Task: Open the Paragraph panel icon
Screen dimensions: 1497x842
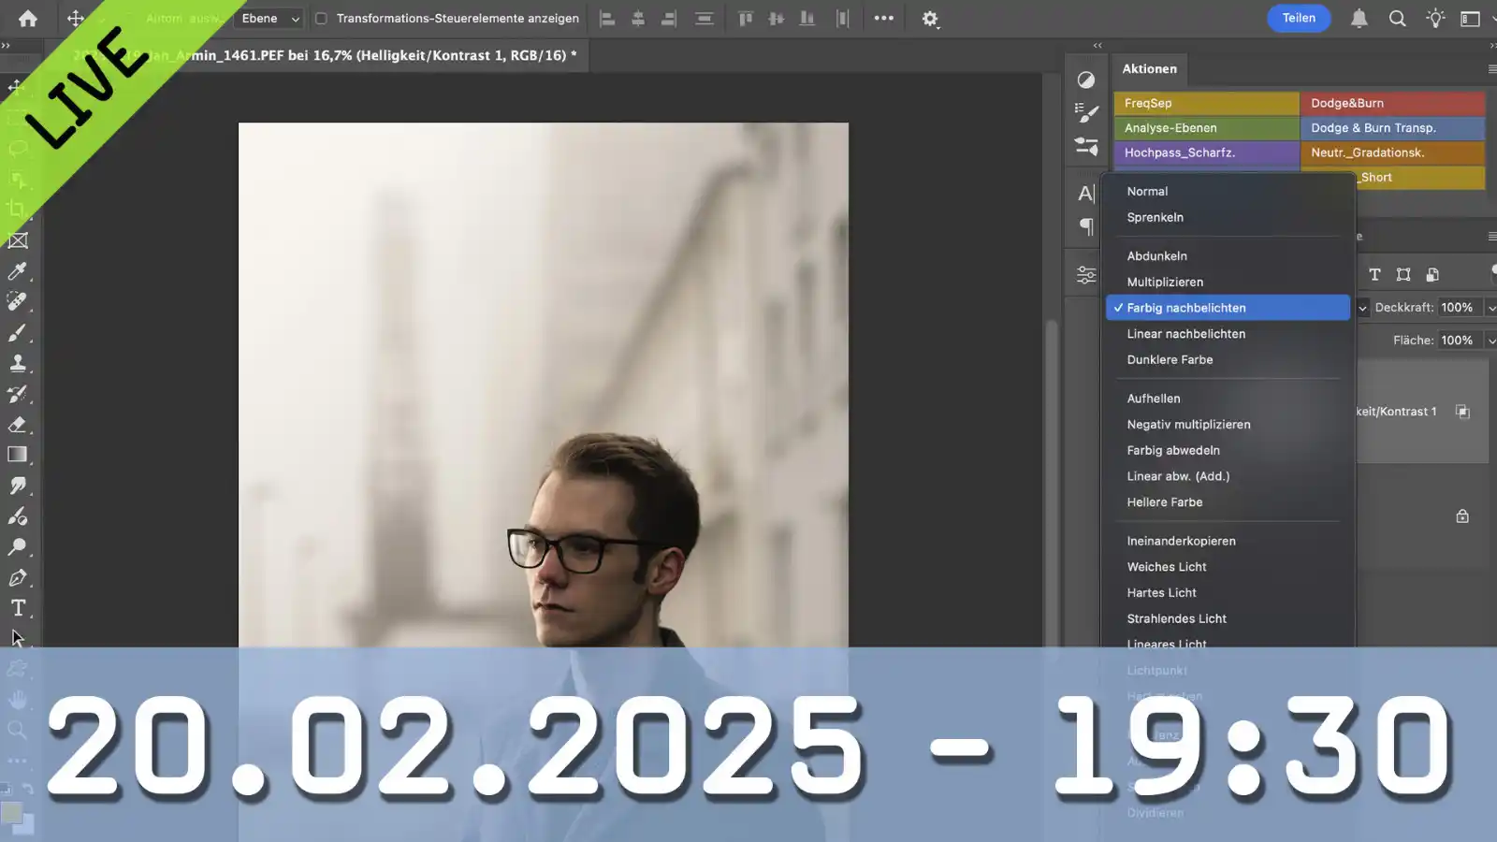Action: (x=1086, y=226)
